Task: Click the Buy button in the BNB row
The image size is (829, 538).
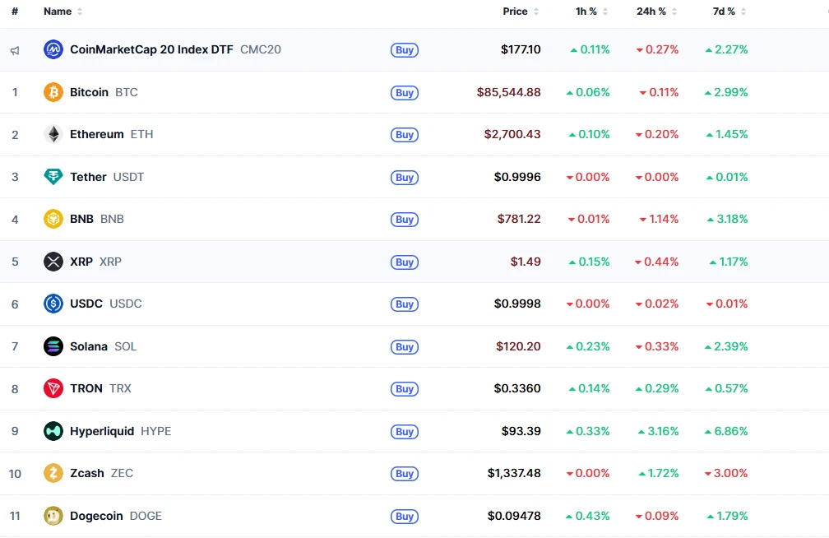Action: 405,220
